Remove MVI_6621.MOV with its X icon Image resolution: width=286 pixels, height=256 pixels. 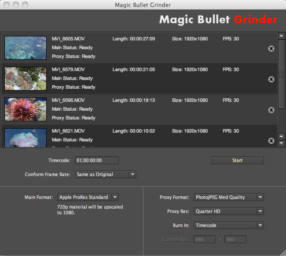[271, 141]
